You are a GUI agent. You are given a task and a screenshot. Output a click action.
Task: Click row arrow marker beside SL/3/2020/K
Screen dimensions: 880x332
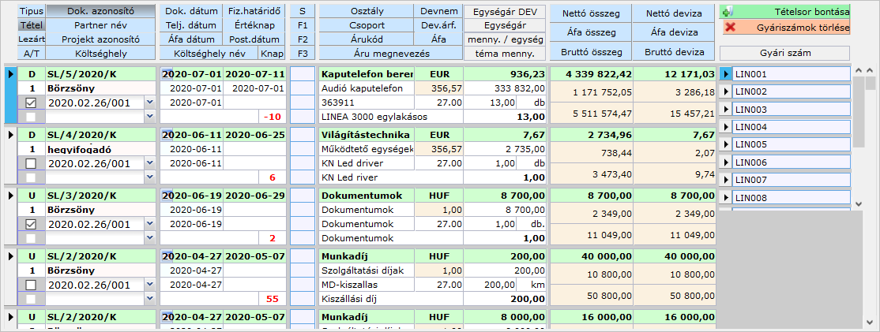[x=9, y=196]
